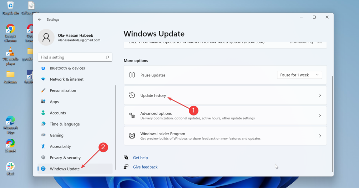359x188 pixels.
Task: Click the olahassanbolaji@gmail.com email text
Action: pyautogui.click(x=79, y=40)
